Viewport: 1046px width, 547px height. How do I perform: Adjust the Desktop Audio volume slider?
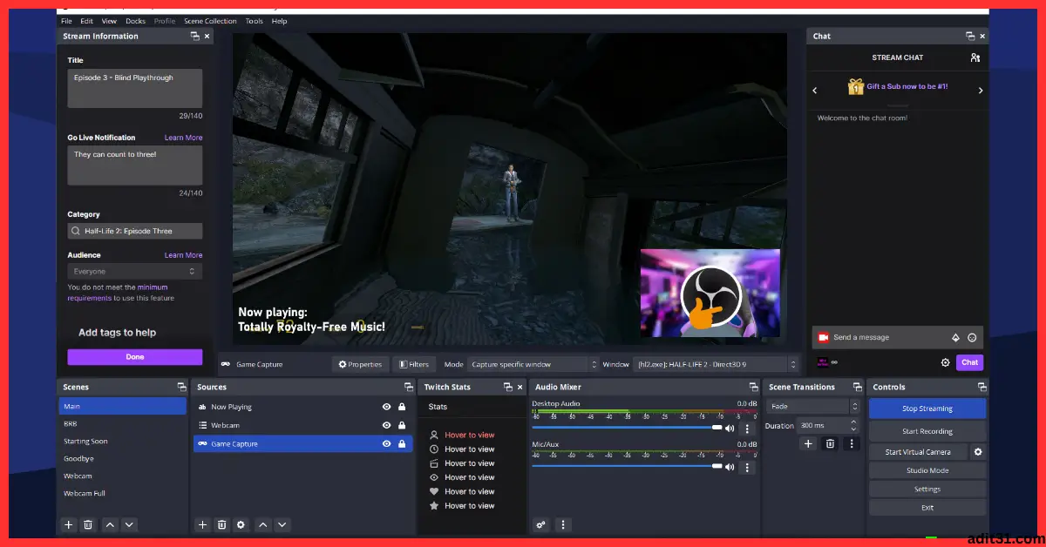[628, 428]
